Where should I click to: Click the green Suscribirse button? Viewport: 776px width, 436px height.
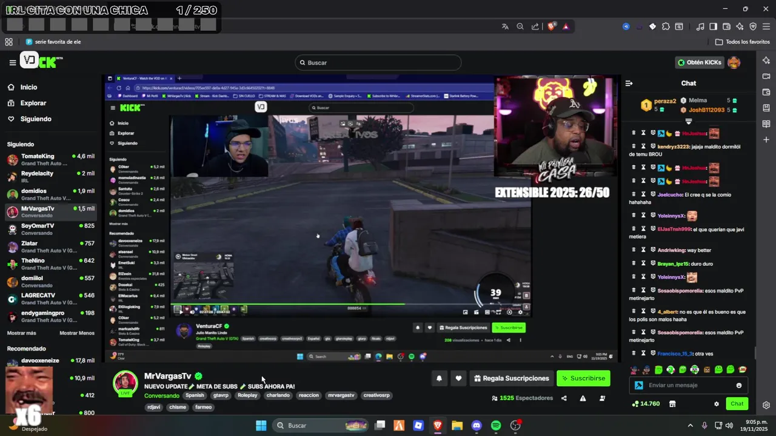583,378
